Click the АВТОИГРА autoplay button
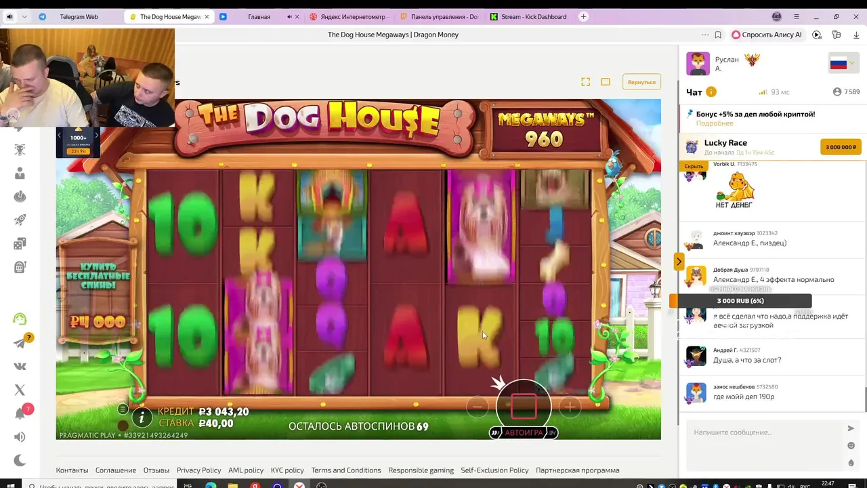This screenshot has width=867, height=488. point(524,432)
